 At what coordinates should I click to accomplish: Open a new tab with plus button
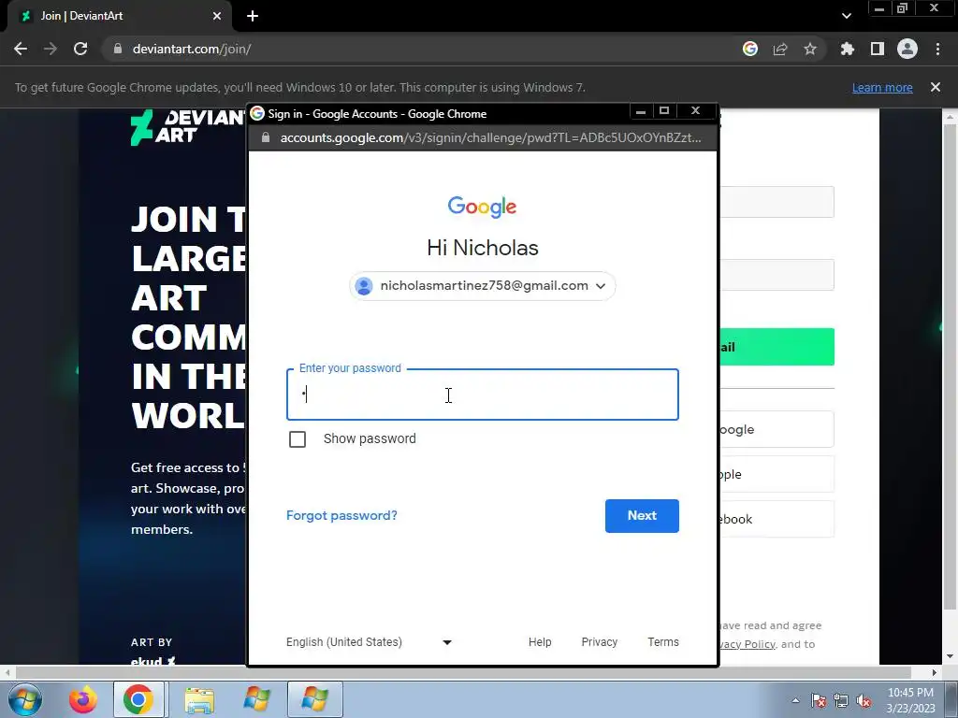pos(253,16)
